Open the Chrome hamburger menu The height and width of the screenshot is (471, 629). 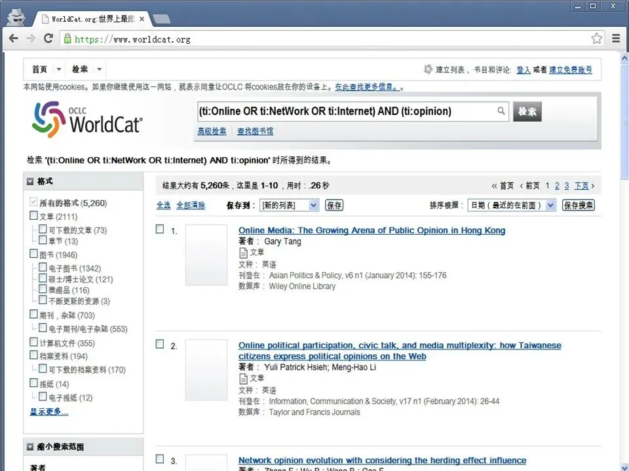tap(616, 39)
